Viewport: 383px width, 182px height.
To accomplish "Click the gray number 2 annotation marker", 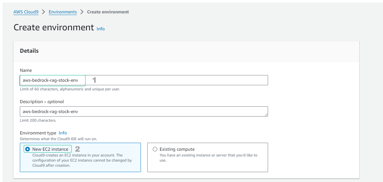I will click(77, 149).
